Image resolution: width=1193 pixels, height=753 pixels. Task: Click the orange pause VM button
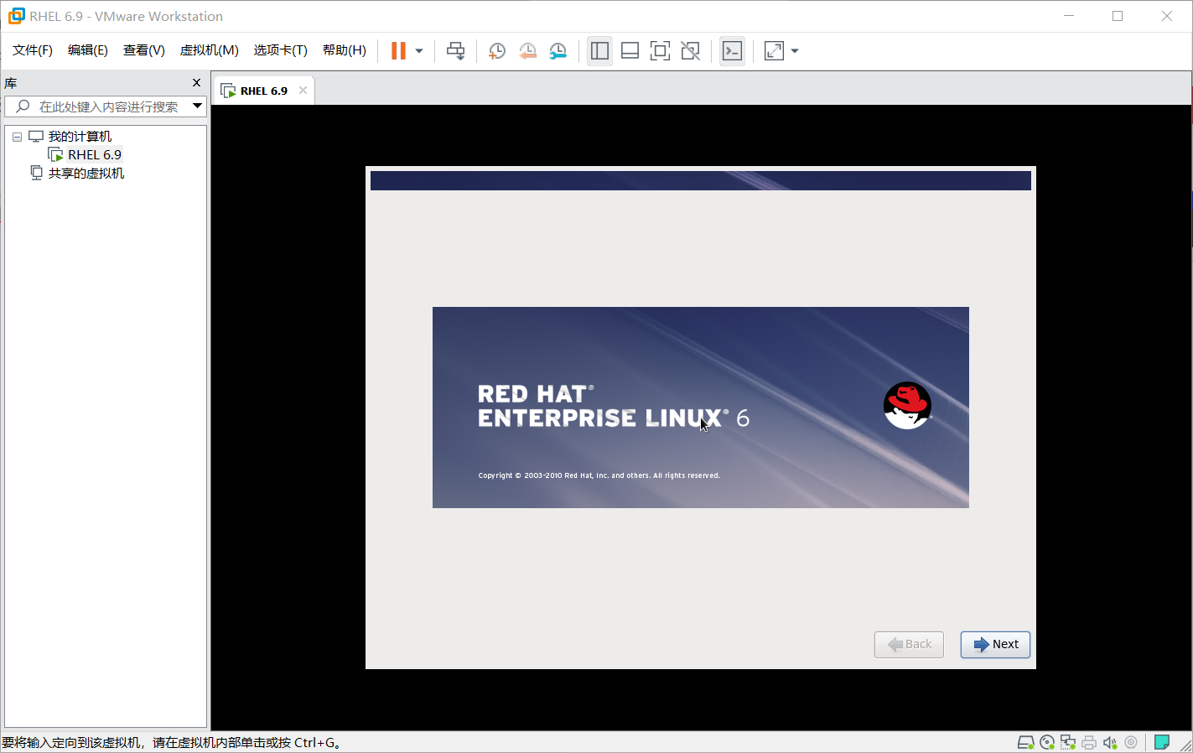point(398,51)
